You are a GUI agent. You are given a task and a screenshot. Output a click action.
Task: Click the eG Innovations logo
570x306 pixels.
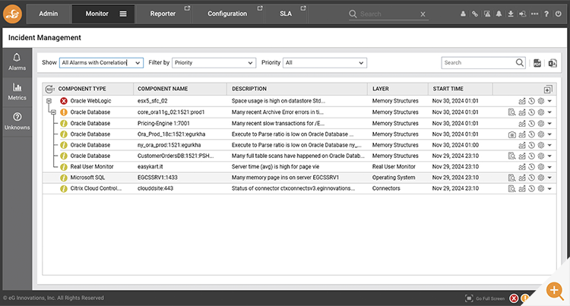click(12, 14)
